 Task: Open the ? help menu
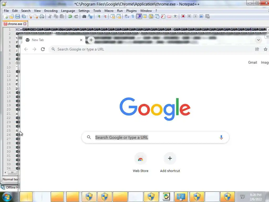coord(156,11)
